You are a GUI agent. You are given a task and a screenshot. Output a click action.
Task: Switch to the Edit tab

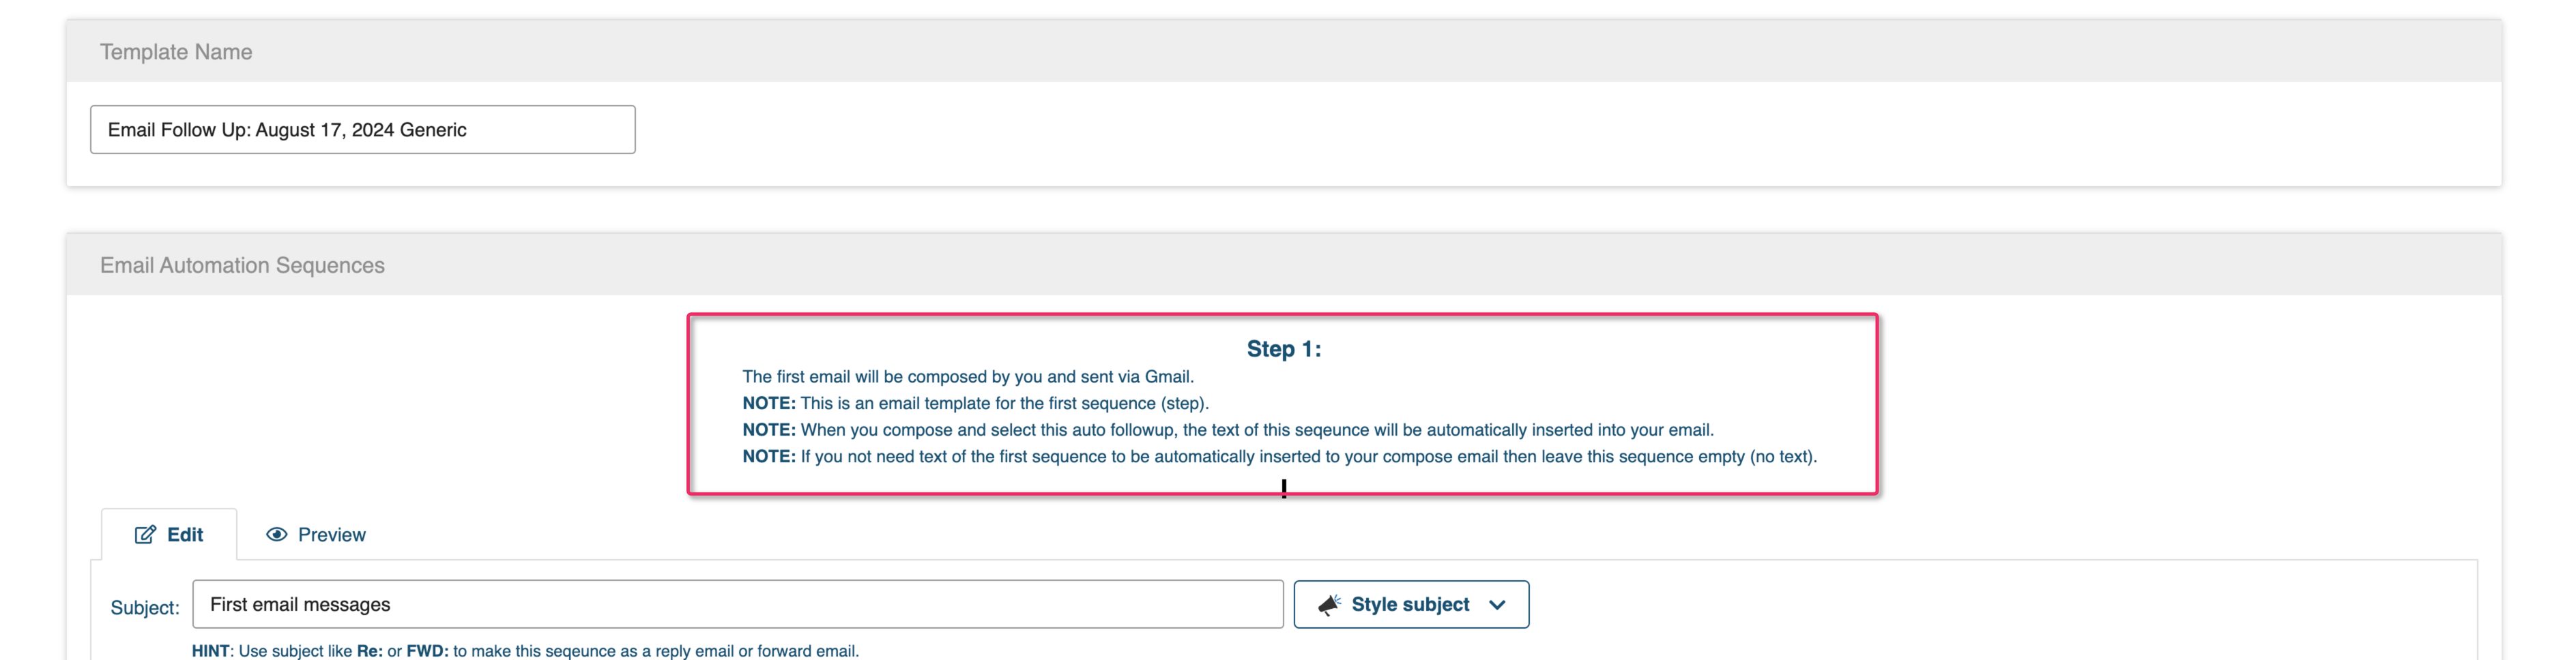(169, 535)
